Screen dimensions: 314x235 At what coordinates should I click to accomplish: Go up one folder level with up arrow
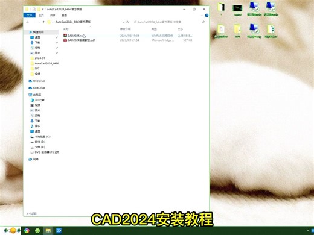(x=43, y=22)
